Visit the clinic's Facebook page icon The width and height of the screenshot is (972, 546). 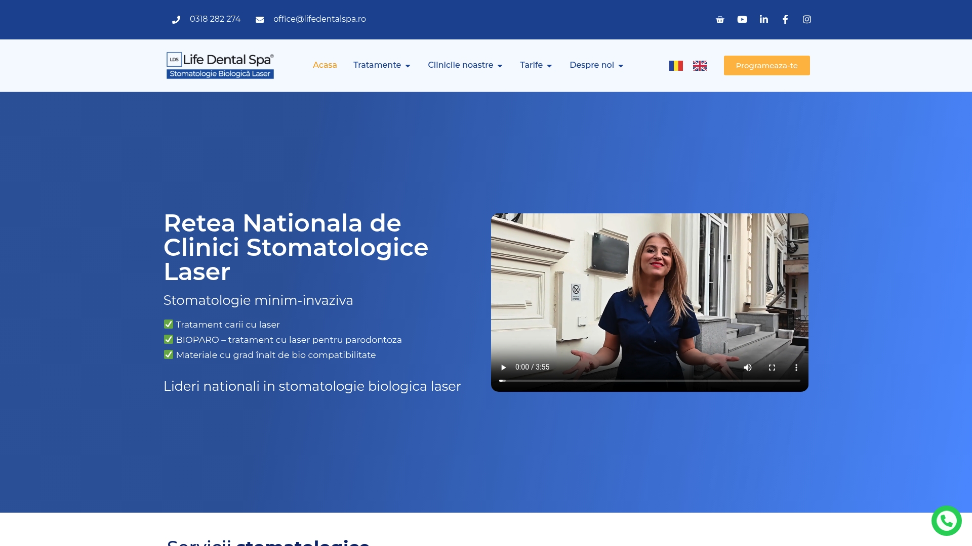point(785,19)
